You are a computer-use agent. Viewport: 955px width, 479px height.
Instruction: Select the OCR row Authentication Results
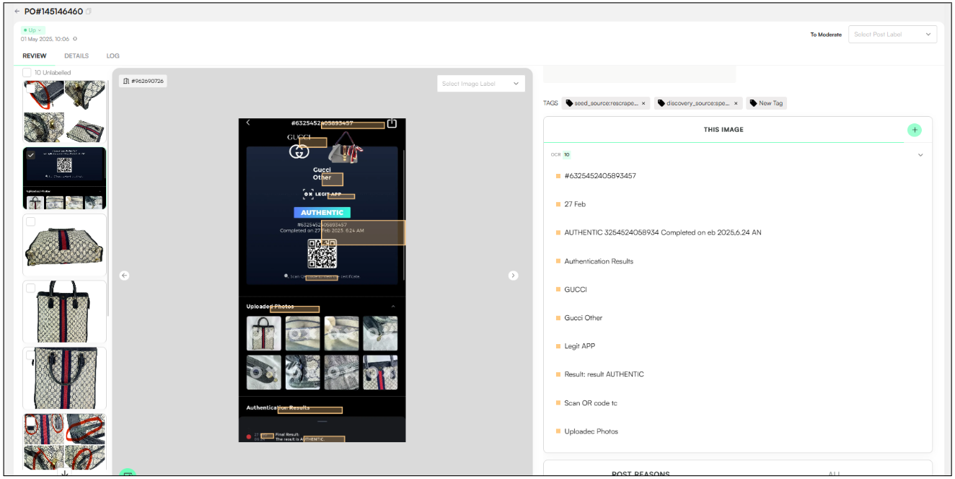click(x=599, y=261)
